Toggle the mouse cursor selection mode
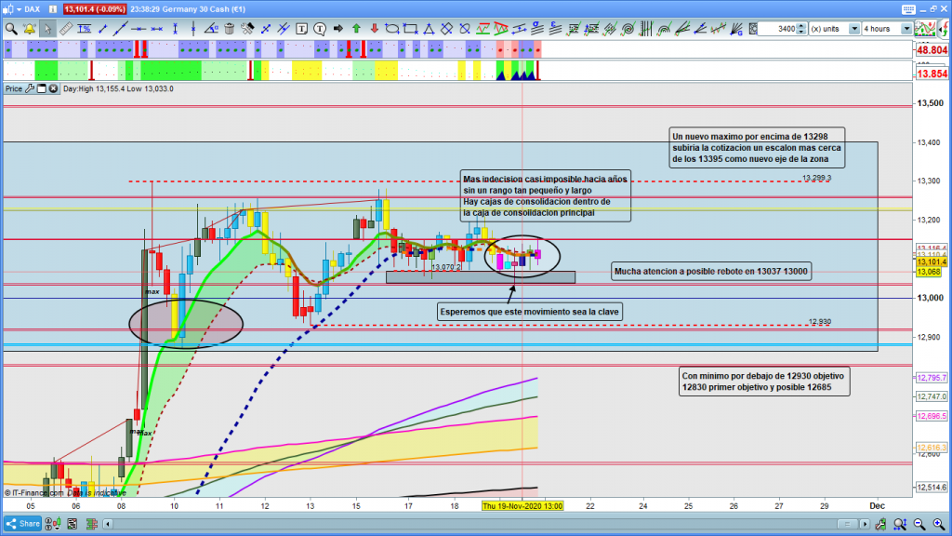952x536 pixels. pyautogui.click(x=46, y=29)
